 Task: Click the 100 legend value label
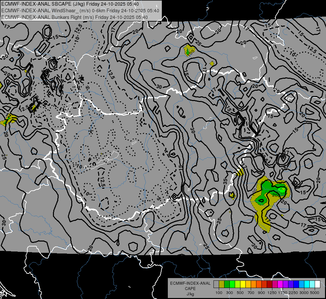click(x=219, y=293)
